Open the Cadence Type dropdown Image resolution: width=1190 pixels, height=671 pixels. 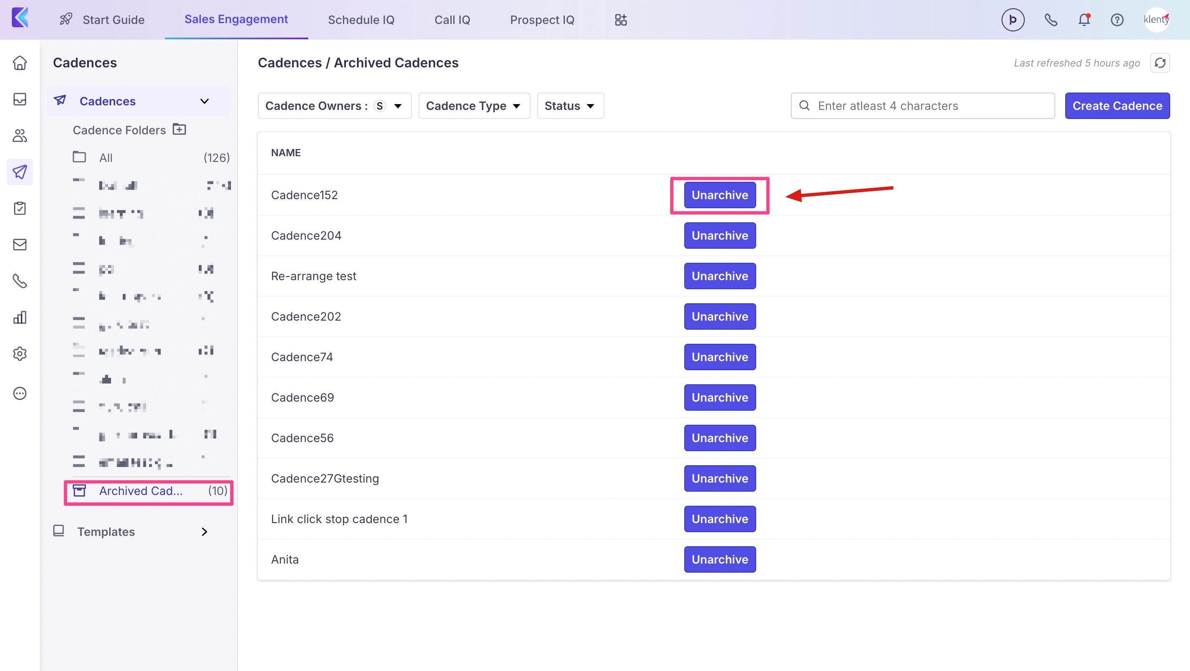474,106
